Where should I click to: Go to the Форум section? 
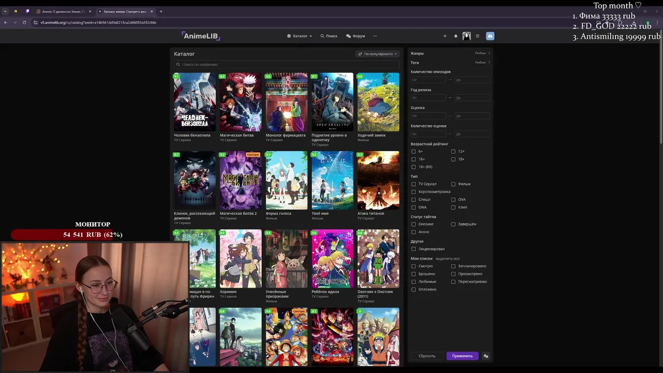pyautogui.click(x=356, y=36)
